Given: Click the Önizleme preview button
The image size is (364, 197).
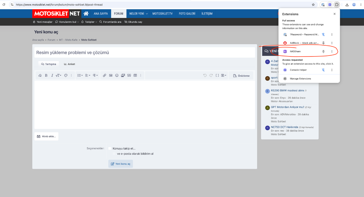Looking at the screenshot, I should tap(241, 76).
